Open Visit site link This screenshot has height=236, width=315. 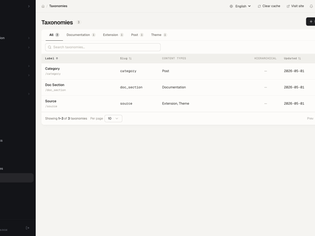point(295,6)
